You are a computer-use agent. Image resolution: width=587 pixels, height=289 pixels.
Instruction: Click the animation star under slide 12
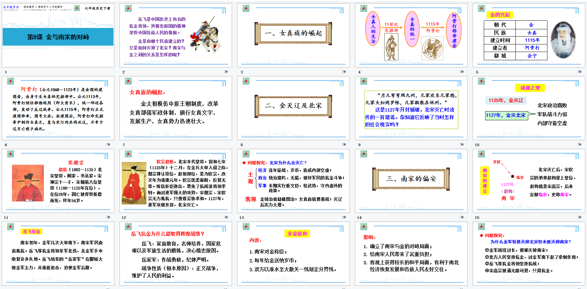tap(226, 217)
